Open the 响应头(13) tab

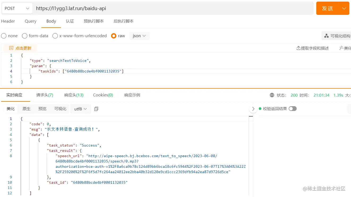pos(74,95)
